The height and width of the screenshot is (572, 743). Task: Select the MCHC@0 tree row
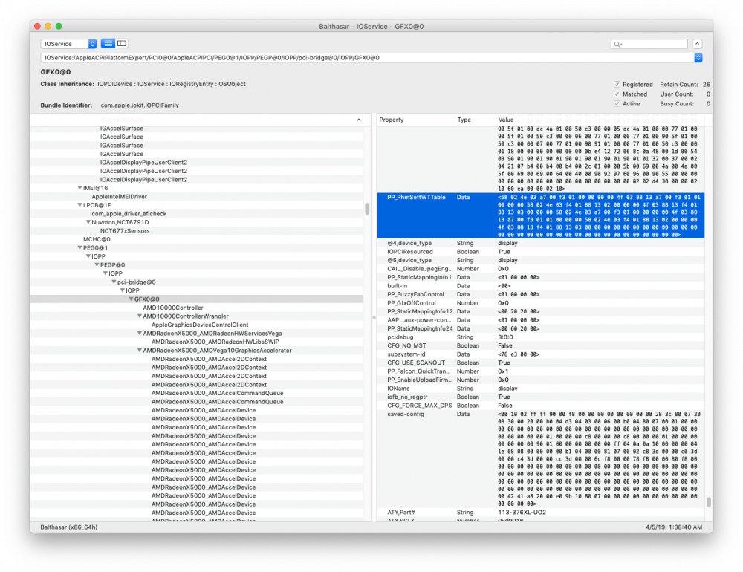pyautogui.click(x=196, y=239)
